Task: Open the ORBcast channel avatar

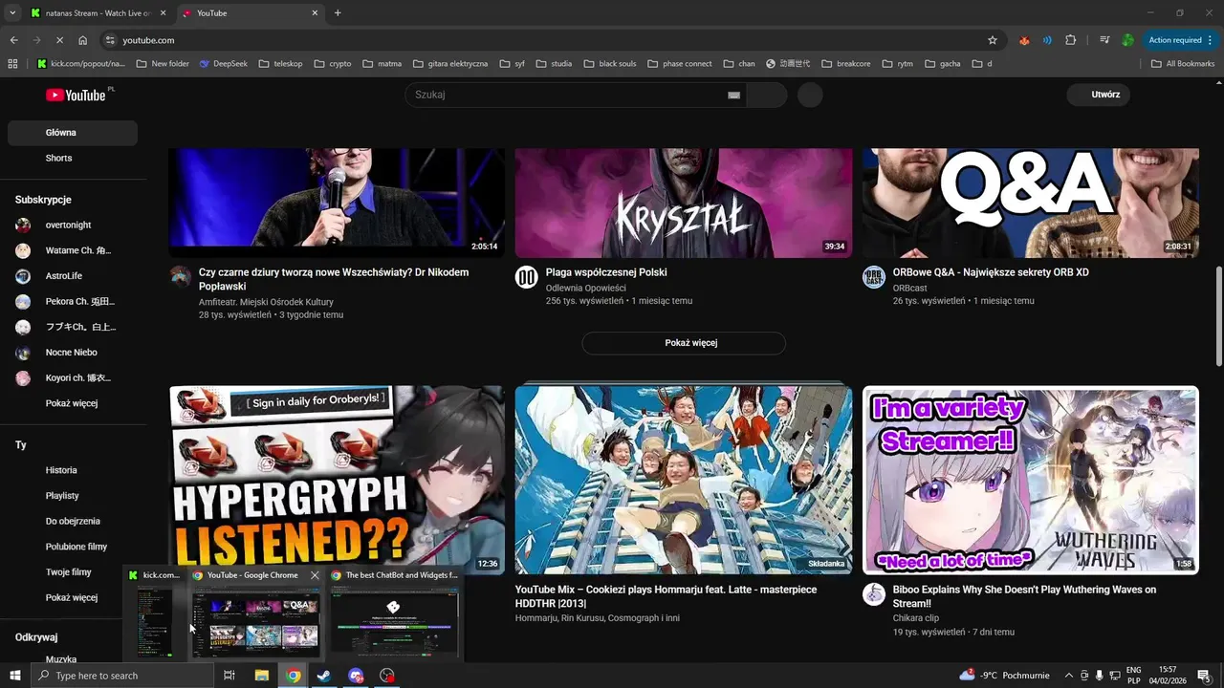Action: coord(874,277)
